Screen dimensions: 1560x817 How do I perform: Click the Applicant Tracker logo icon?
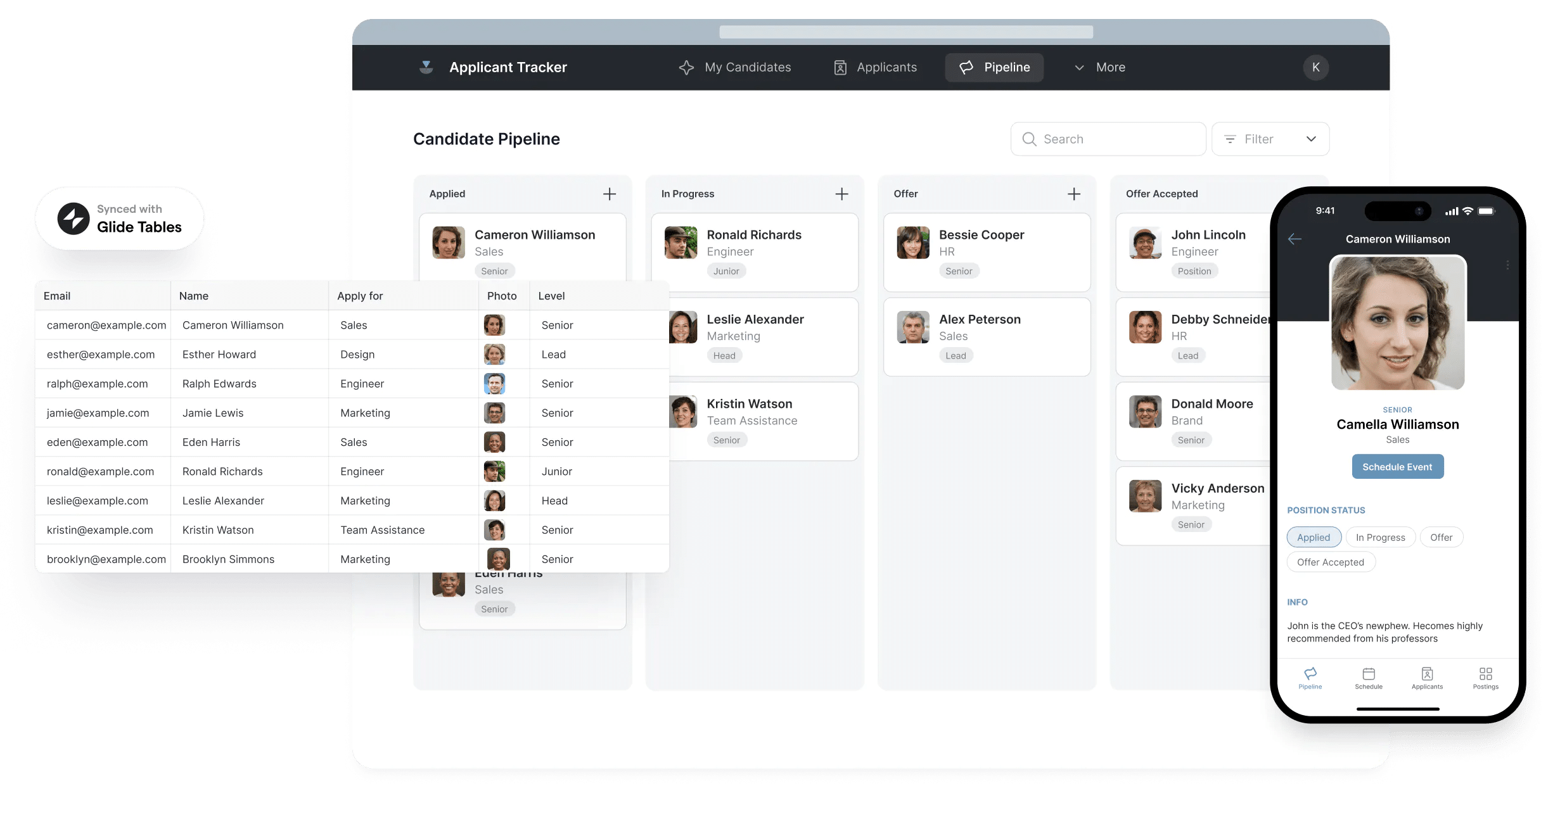[426, 66]
